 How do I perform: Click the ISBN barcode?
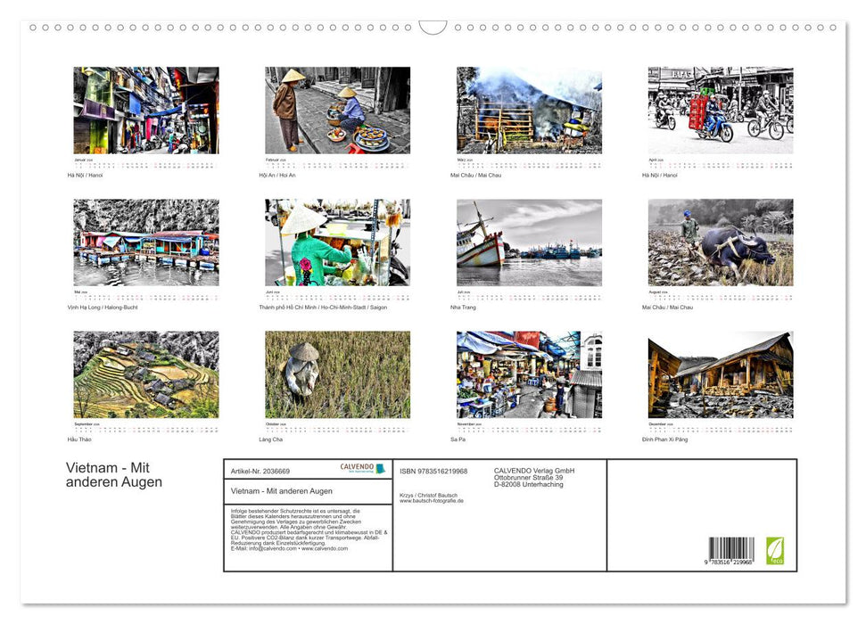click(x=731, y=550)
